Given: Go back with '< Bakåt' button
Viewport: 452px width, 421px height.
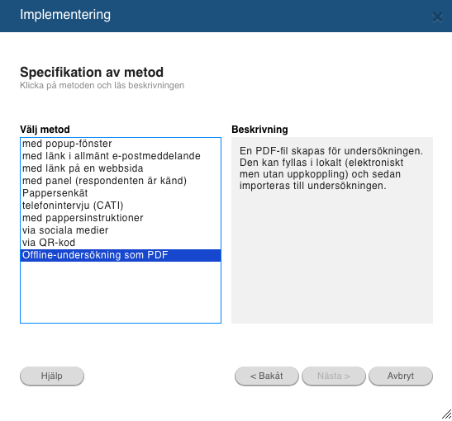Looking at the screenshot, I should click(267, 376).
